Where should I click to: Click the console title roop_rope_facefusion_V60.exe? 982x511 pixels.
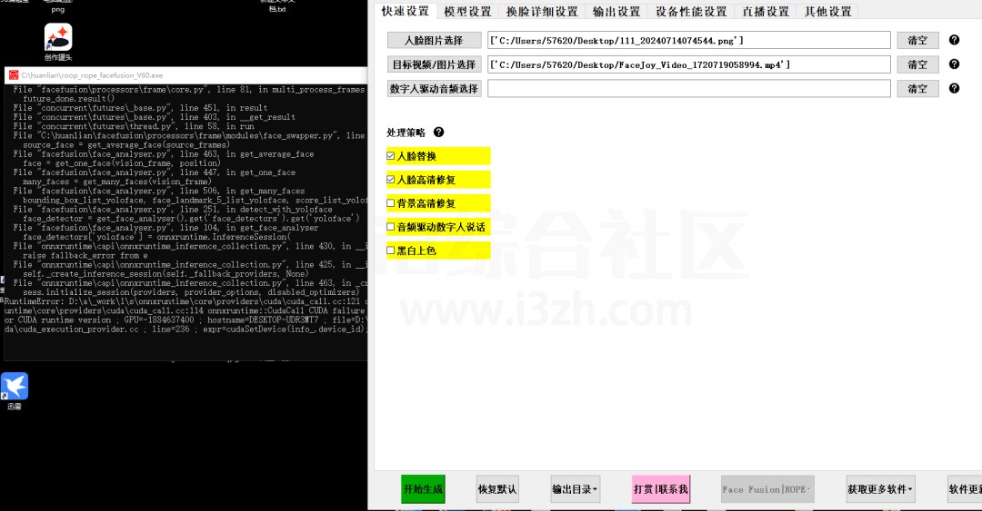click(92, 75)
